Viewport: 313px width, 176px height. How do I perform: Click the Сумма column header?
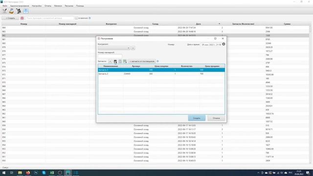click(287, 24)
